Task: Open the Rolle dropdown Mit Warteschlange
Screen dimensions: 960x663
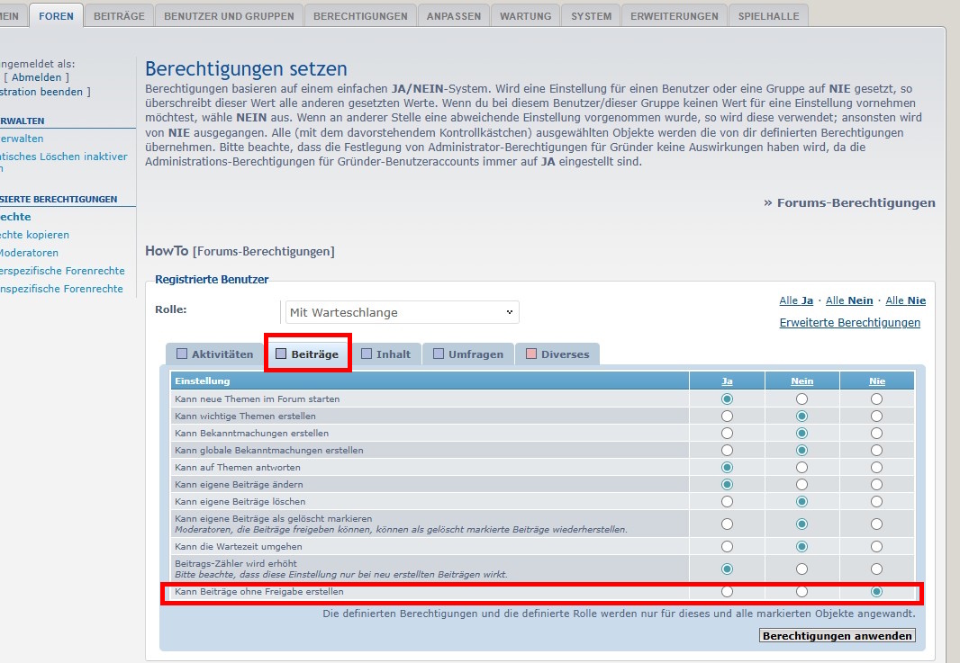Action: click(402, 312)
